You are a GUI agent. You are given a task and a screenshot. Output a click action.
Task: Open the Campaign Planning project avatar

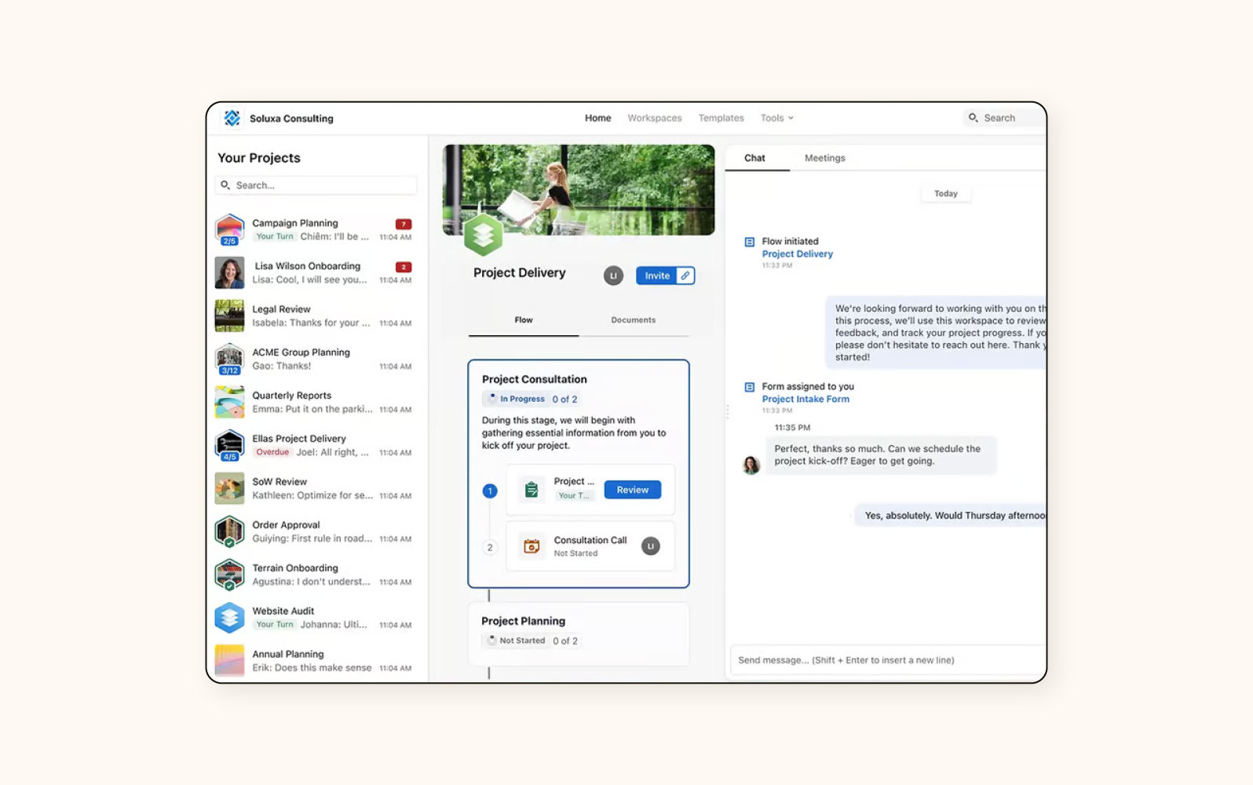(229, 229)
